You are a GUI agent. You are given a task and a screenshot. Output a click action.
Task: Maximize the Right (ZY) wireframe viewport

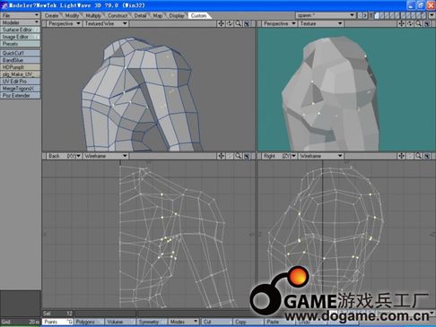coord(427,156)
